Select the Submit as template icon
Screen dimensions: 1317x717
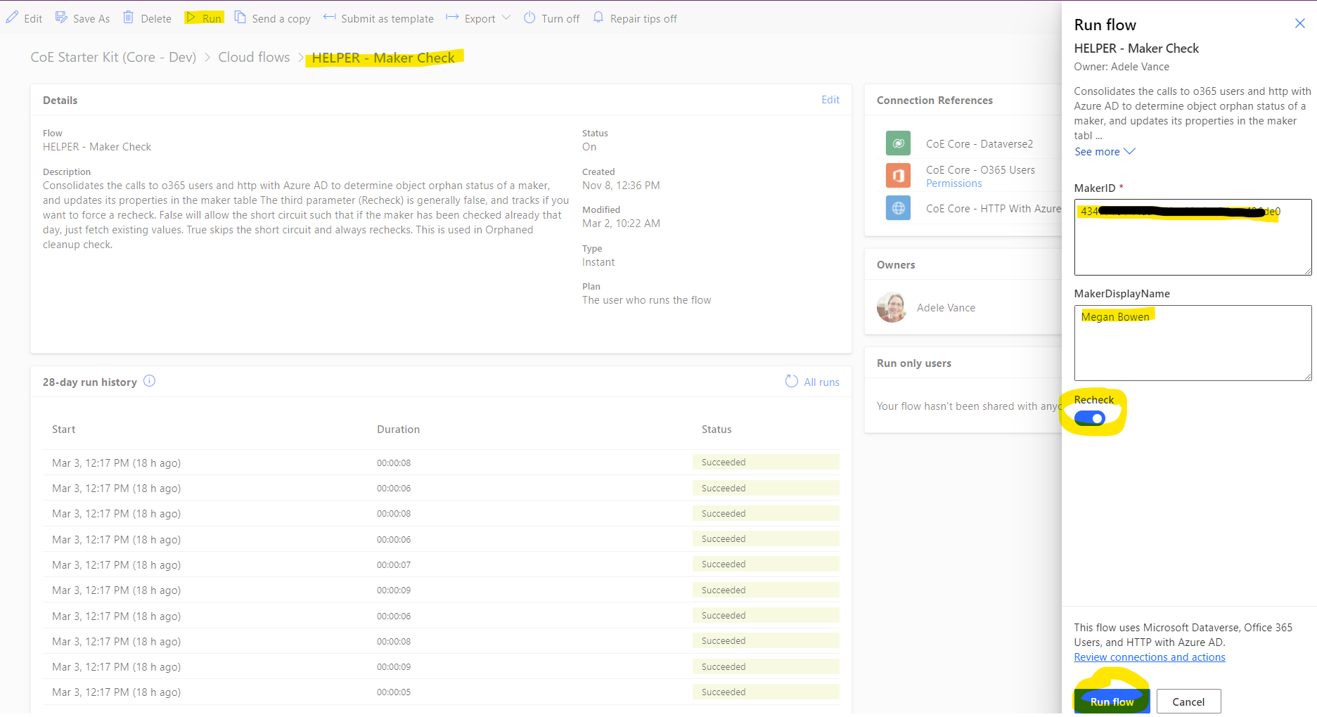pyautogui.click(x=329, y=18)
